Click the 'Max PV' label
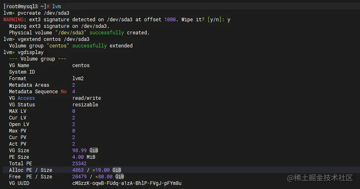 18,131
